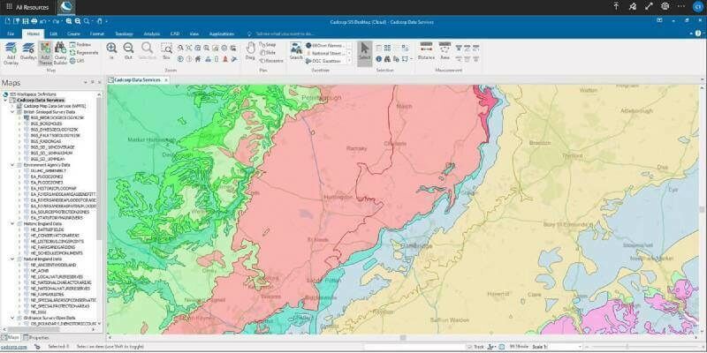
Task: Click the GBOten Names gazetteer entry
Action: 325,45
